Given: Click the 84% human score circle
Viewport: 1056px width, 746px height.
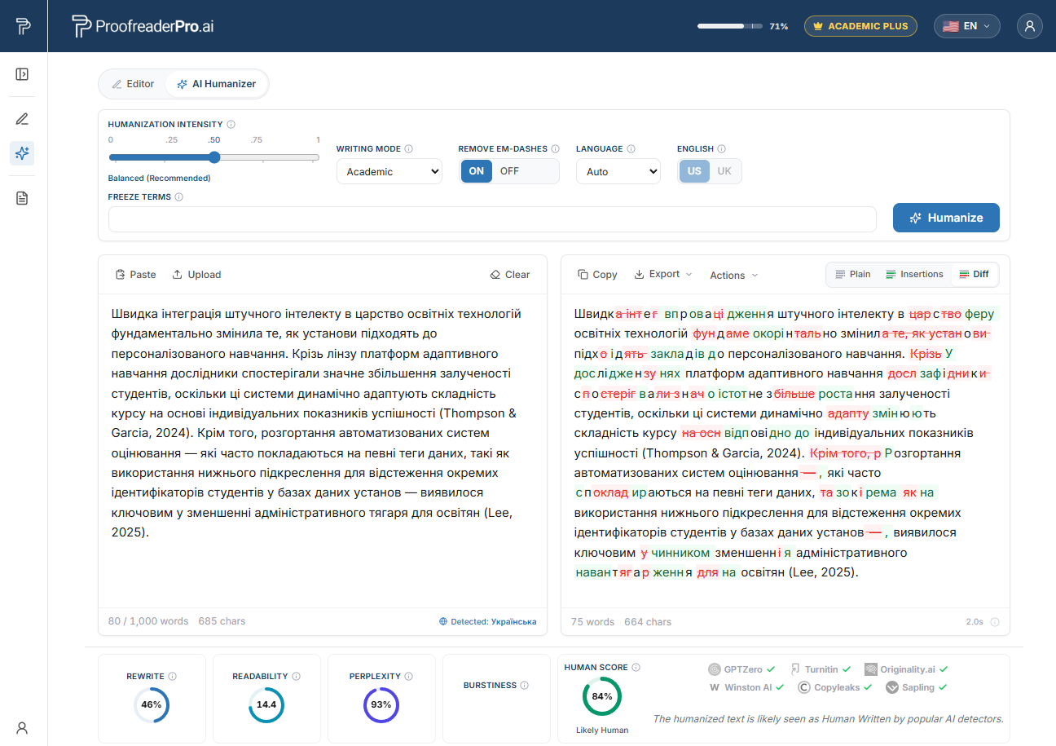Looking at the screenshot, I should [x=602, y=697].
